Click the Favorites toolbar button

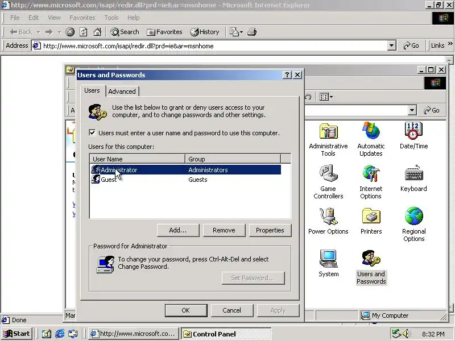(x=164, y=32)
